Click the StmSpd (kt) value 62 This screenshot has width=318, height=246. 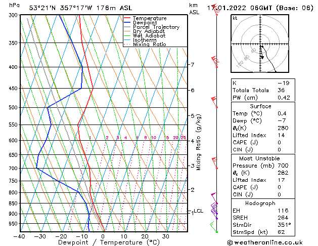click(x=281, y=232)
